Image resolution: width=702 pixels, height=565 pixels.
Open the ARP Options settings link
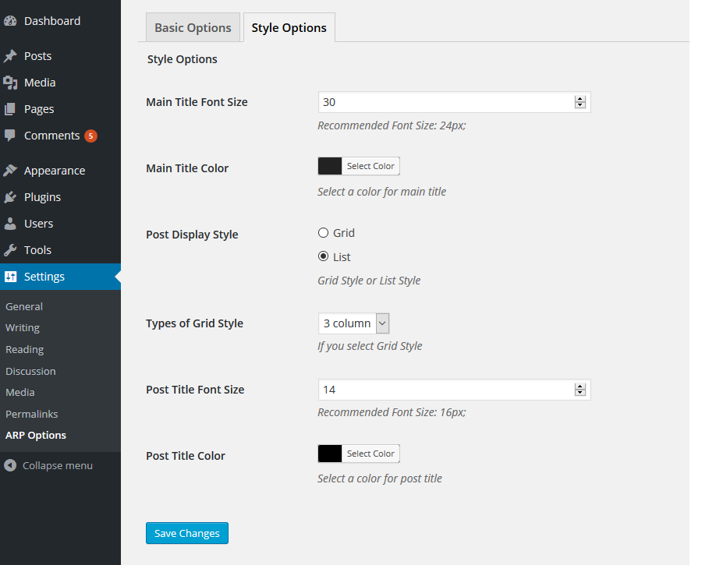36,436
